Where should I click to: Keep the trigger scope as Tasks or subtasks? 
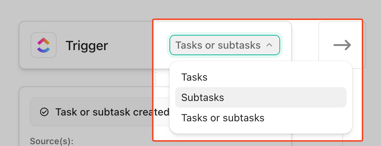[223, 118]
